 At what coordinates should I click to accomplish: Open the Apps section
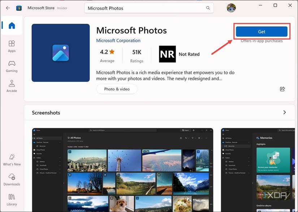12,46
